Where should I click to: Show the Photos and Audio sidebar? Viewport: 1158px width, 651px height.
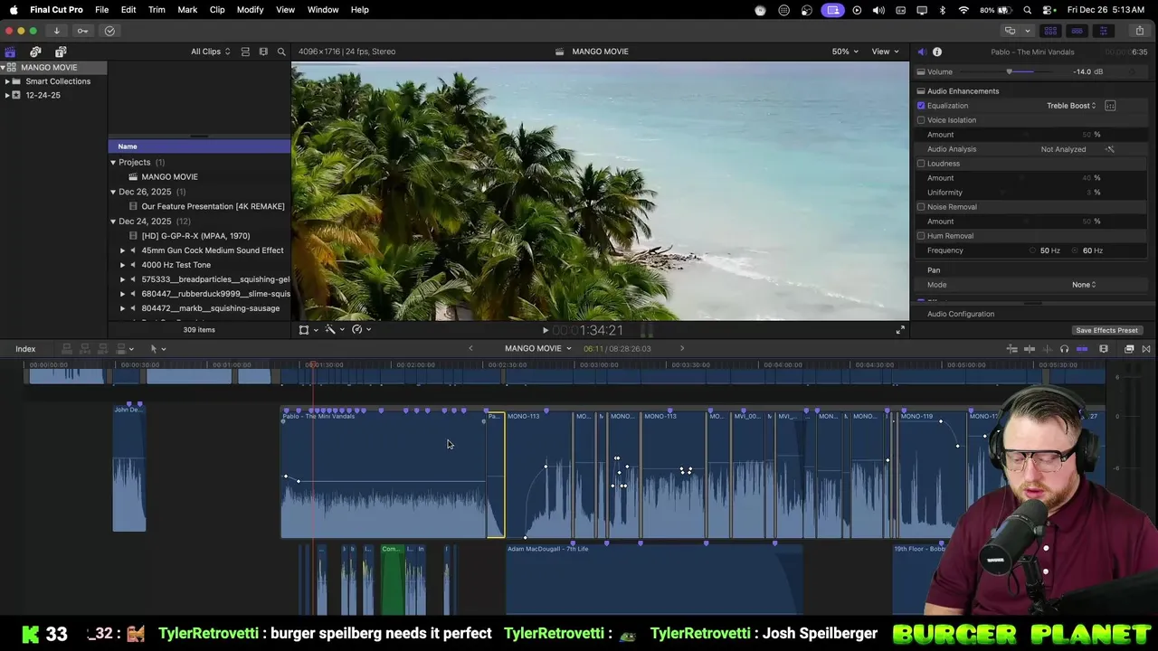pyautogui.click(x=35, y=52)
